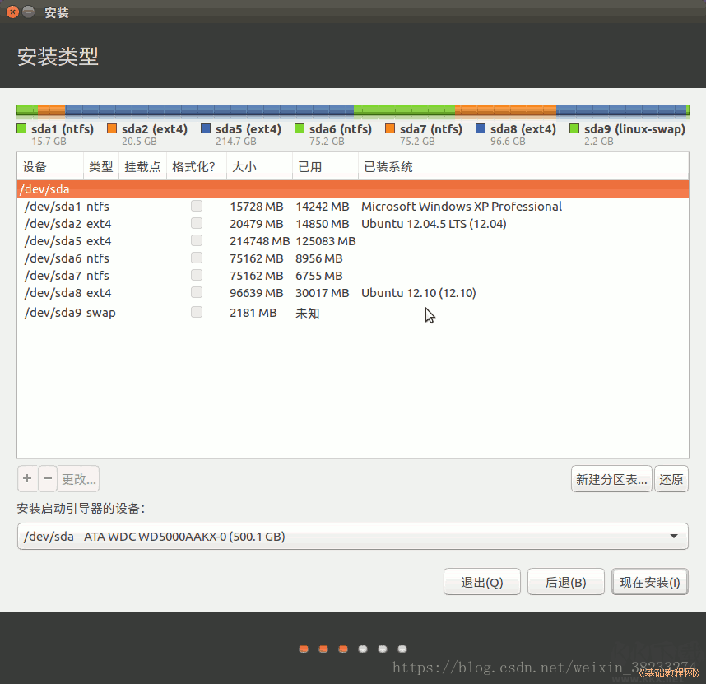Select the sda2 (ext4) orange legend icon
Viewport: 706px width, 684px height.
(112, 129)
